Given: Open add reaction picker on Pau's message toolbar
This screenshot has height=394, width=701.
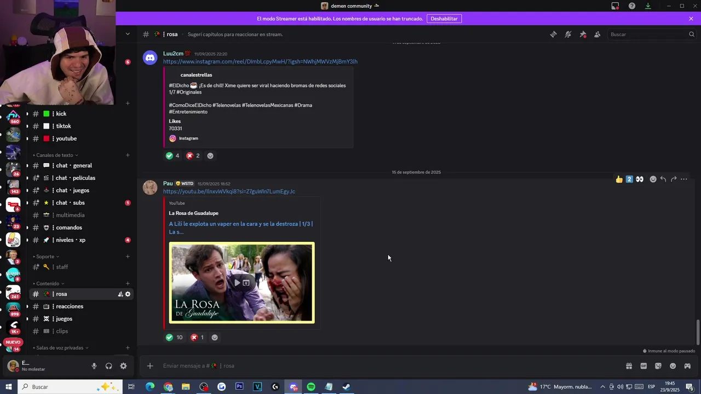Looking at the screenshot, I should tap(653, 179).
